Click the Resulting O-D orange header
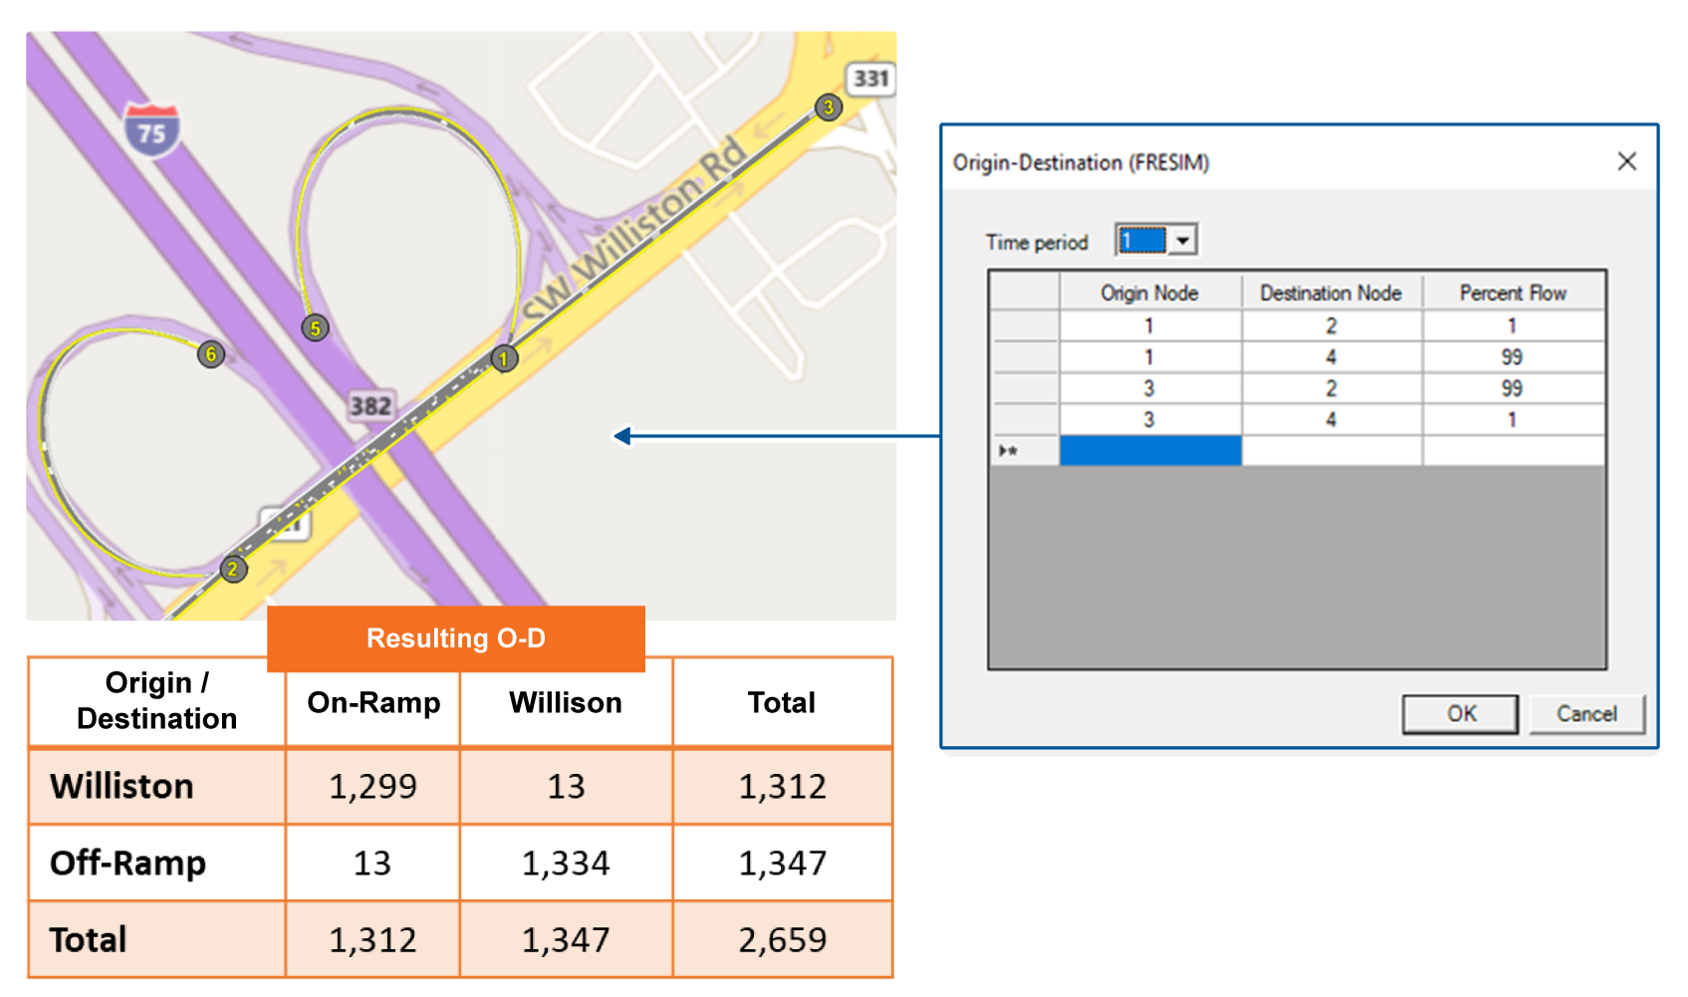The image size is (1688, 997). coord(456,638)
